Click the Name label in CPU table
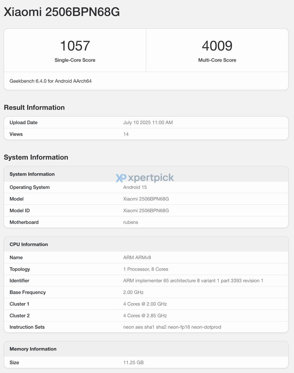 pyautogui.click(x=16, y=257)
